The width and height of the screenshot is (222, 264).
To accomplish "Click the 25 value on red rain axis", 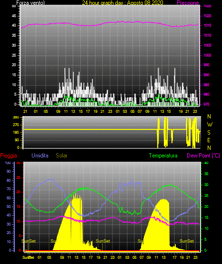I will coord(19,177).
